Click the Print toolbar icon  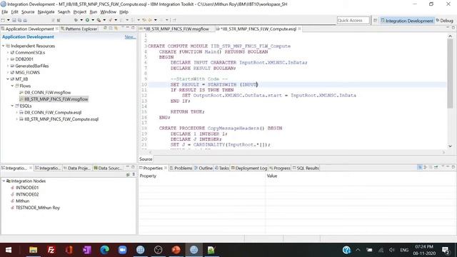[x=25, y=20]
